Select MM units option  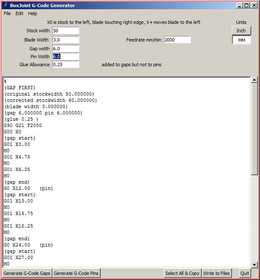(x=241, y=40)
